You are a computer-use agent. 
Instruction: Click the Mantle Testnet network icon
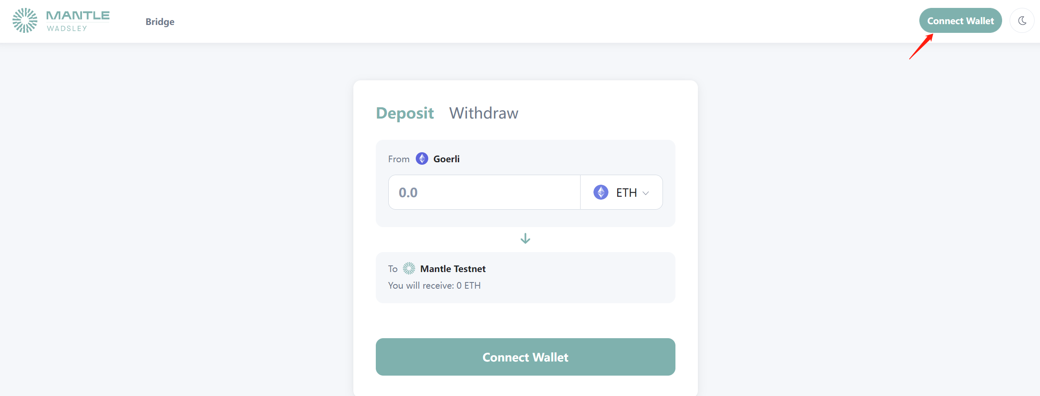(x=409, y=268)
